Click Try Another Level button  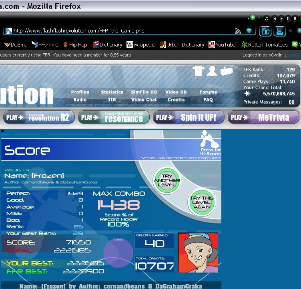coord(167,179)
